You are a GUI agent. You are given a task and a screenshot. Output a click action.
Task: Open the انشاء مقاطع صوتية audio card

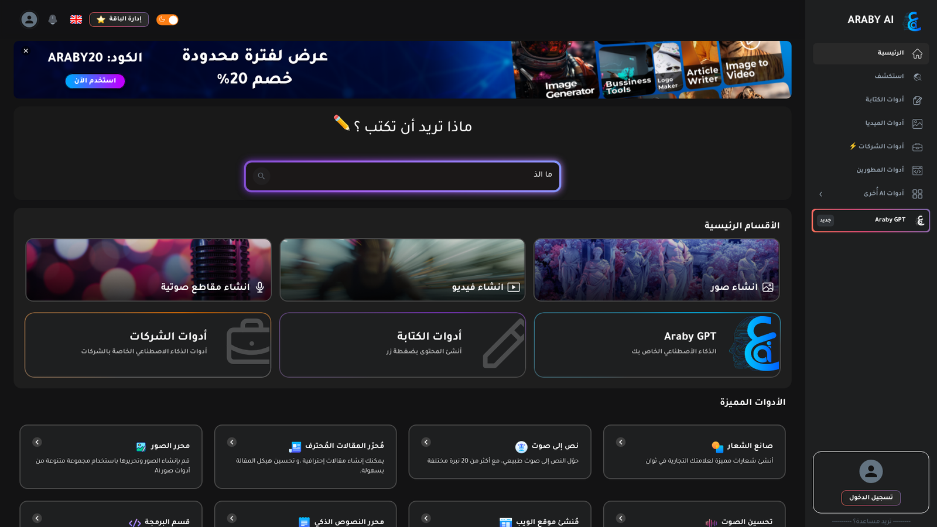148,269
